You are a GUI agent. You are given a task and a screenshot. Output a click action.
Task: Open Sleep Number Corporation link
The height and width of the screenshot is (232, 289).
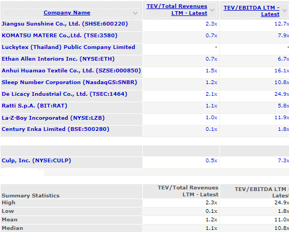(x=69, y=82)
